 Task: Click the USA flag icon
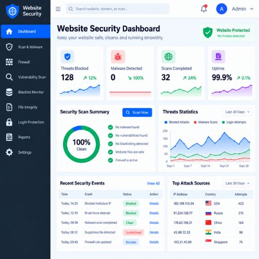(x=208, y=203)
